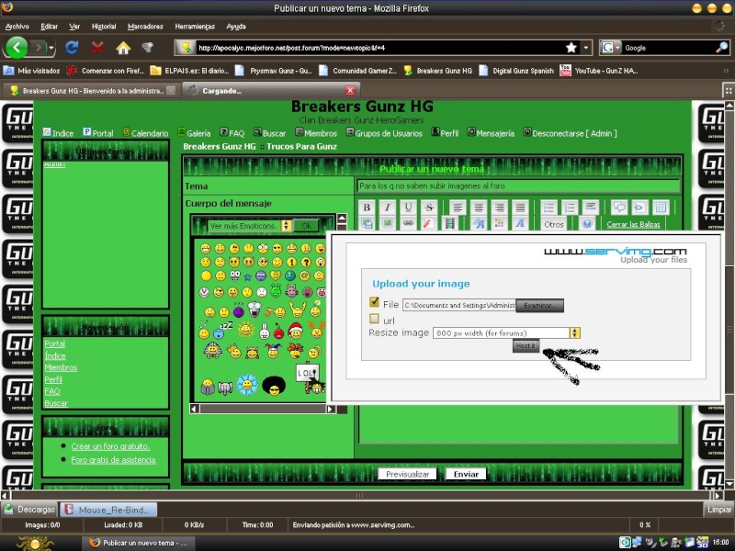Change the font size
The image size is (735, 551).
click(x=479, y=223)
